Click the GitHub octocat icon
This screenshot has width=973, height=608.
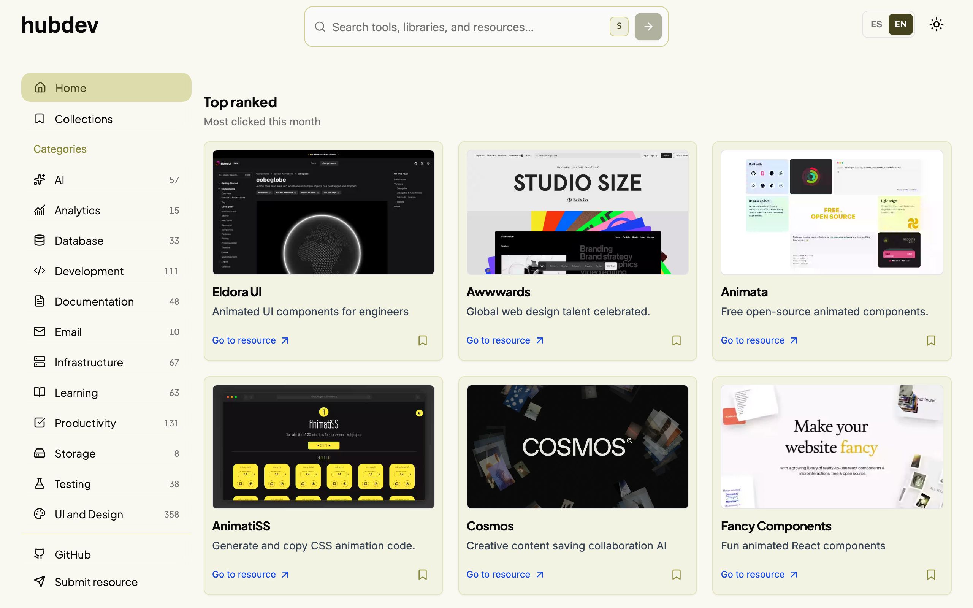tap(40, 554)
